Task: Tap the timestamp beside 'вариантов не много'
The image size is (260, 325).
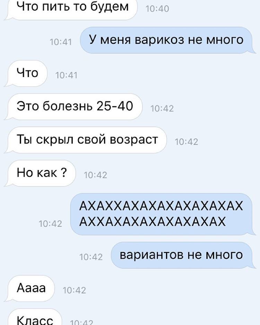Action: (91, 257)
